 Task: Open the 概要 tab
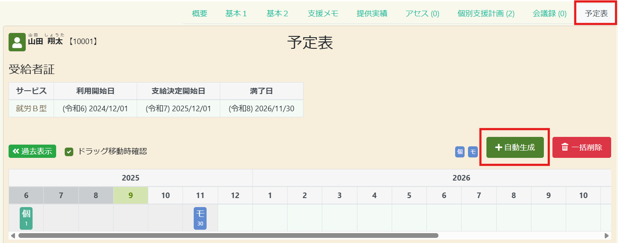(x=199, y=13)
